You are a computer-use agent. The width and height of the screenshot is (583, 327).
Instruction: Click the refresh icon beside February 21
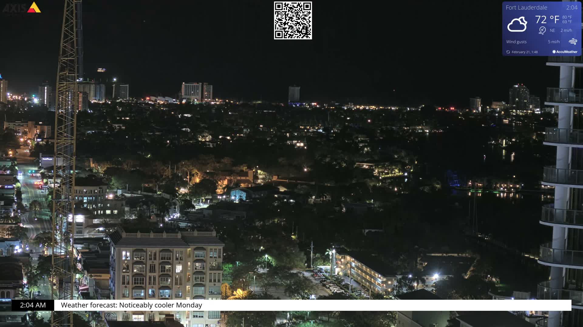[x=508, y=52]
